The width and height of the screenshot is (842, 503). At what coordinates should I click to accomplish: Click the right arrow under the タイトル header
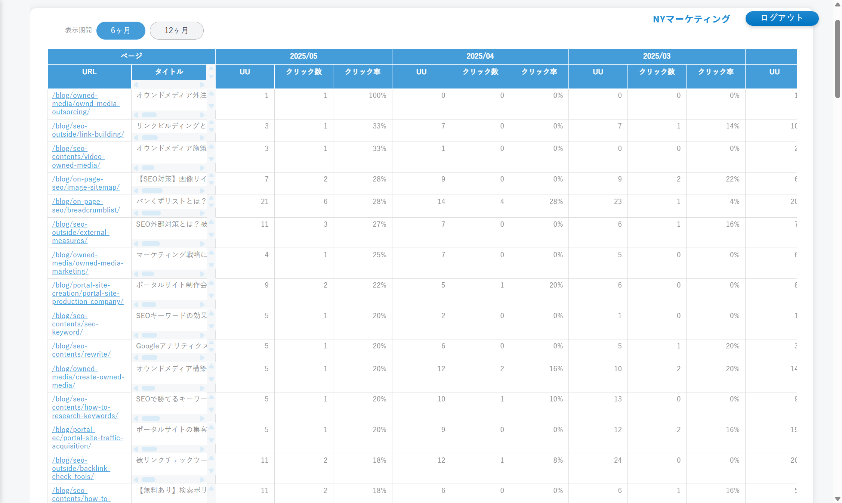(202, 85)
